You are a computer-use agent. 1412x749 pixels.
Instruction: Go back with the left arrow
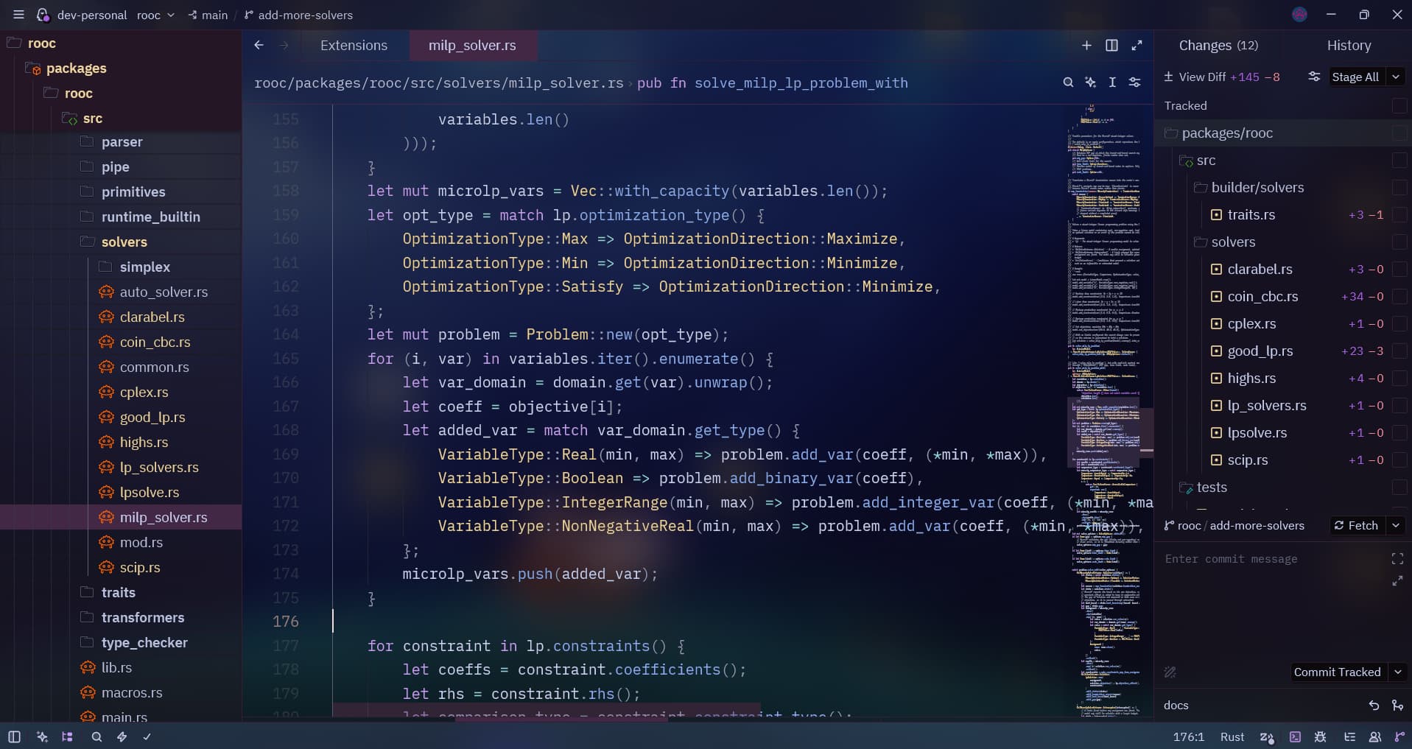(x=259, y=45)
